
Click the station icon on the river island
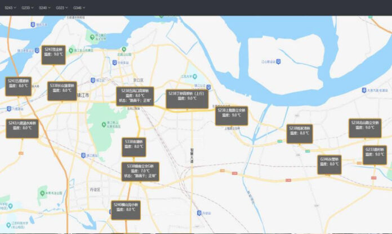[278, 61]
